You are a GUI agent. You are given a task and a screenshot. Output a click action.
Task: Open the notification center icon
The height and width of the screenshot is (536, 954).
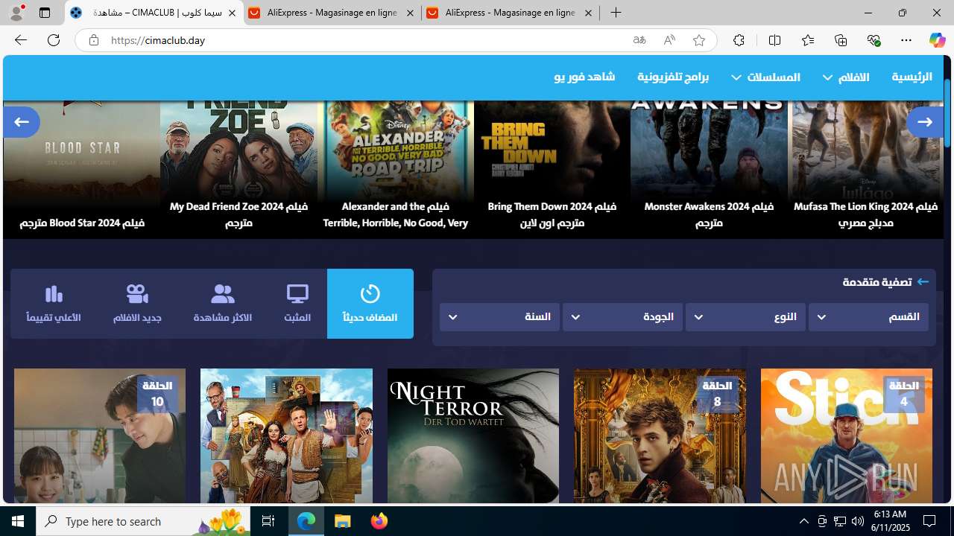pyautogui.click(x=929, y=521)
